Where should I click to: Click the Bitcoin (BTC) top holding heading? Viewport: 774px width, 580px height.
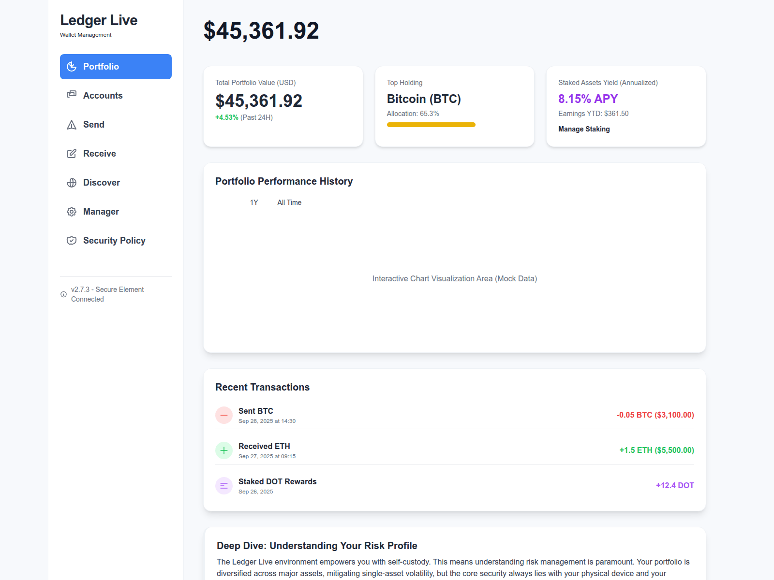point(424,99)
